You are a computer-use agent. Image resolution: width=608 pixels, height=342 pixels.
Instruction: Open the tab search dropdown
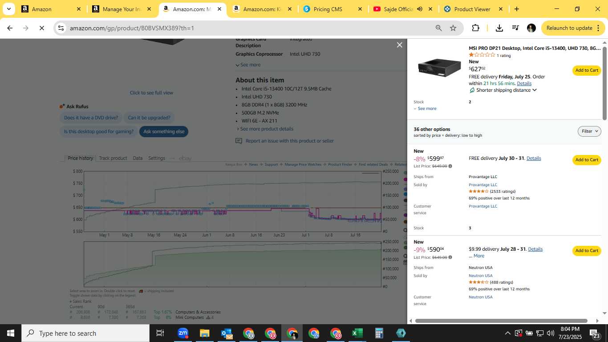pyautogui.click(x=8, y=9)
